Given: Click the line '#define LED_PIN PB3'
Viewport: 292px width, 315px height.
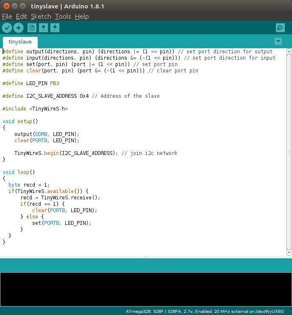Looking at the screenshot, I should [x=31, y=83].
